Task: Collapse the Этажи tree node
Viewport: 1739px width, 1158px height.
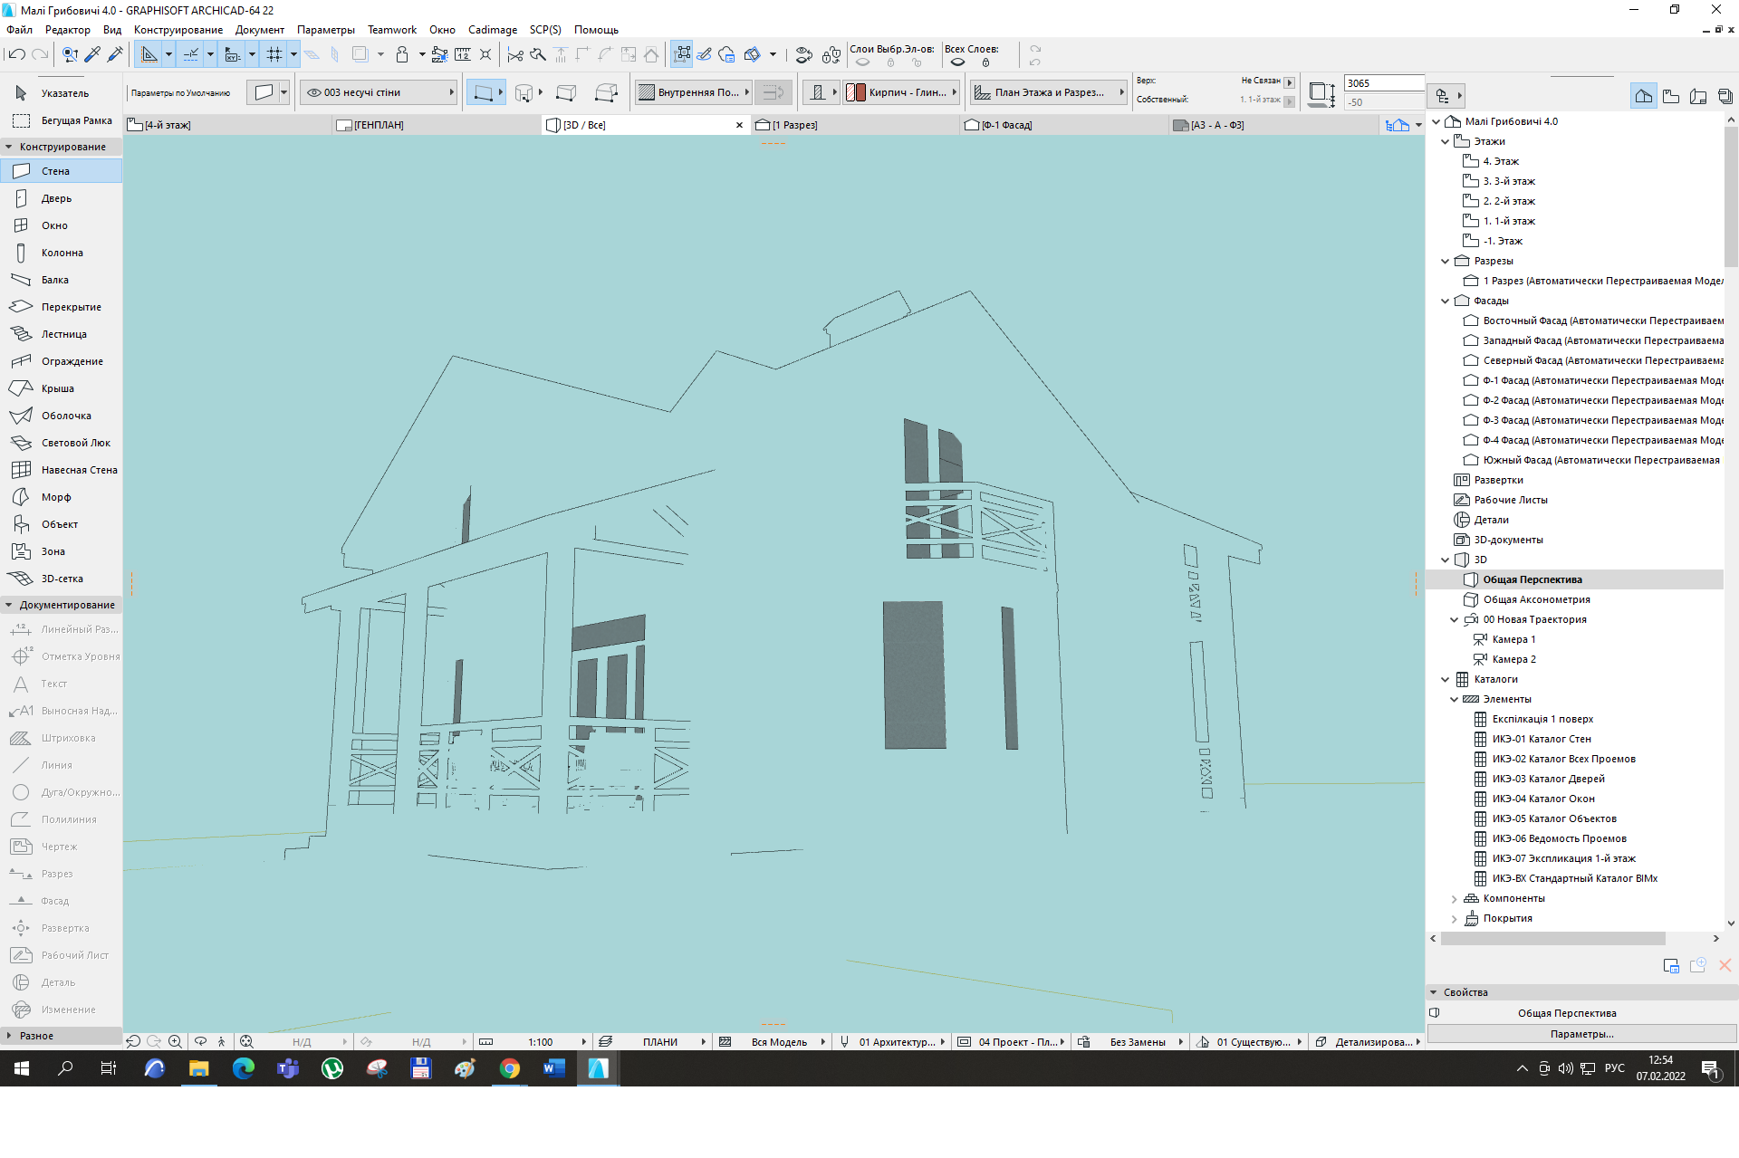Action: coord(1446,141)
